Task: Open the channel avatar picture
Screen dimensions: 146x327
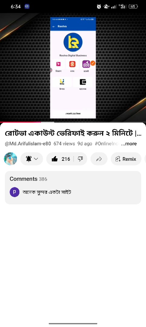Action: point(10,159)
